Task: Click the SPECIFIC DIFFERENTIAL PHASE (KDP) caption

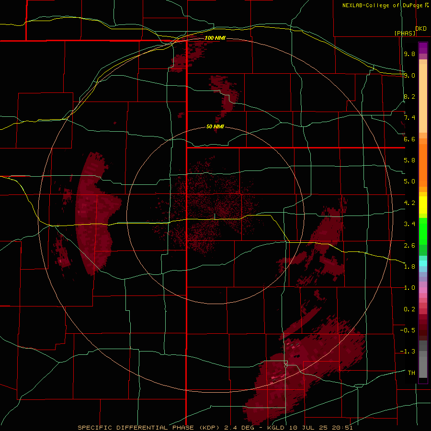Action: coord(148,428)
